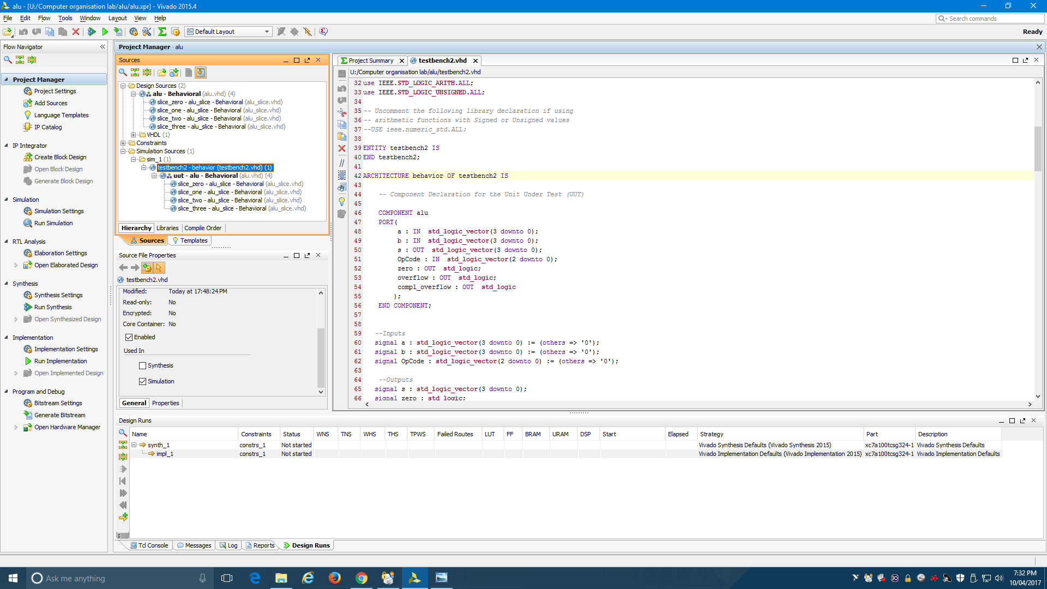1047x589 pixels.
Task: Collapse the Flow Navigator panel
Action: point(102,47)
